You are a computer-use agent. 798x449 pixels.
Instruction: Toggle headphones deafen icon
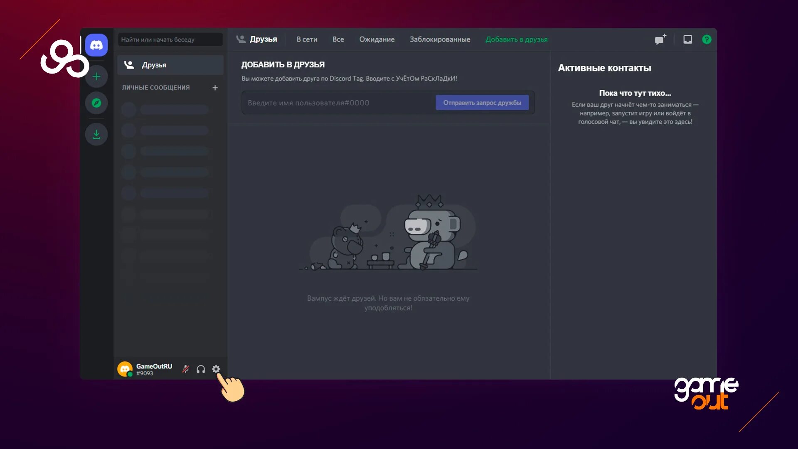(x=201, y=369)
